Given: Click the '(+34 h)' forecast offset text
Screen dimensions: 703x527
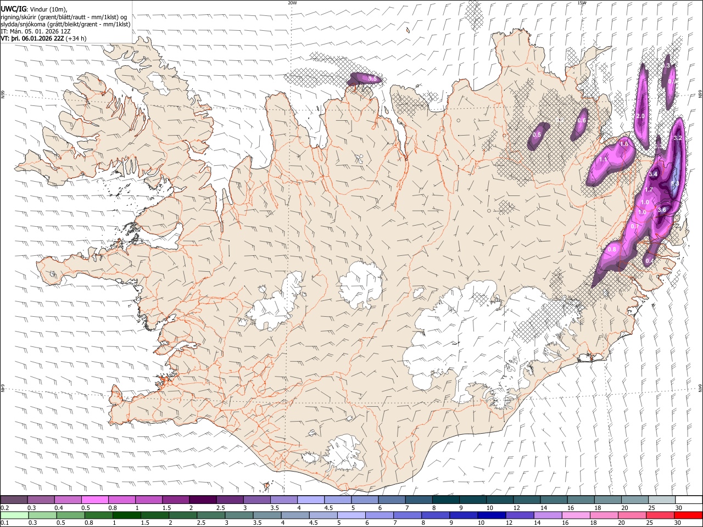Looking at the screenshot, I should pos(76,38).
